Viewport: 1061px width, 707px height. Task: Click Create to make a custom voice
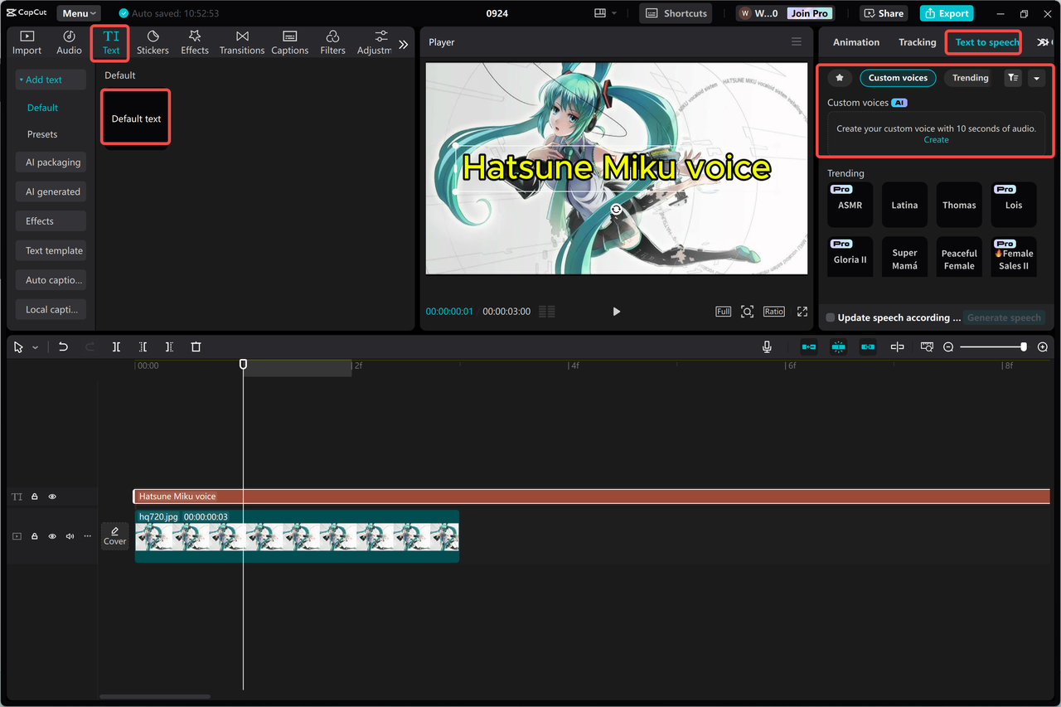[936, 139]
